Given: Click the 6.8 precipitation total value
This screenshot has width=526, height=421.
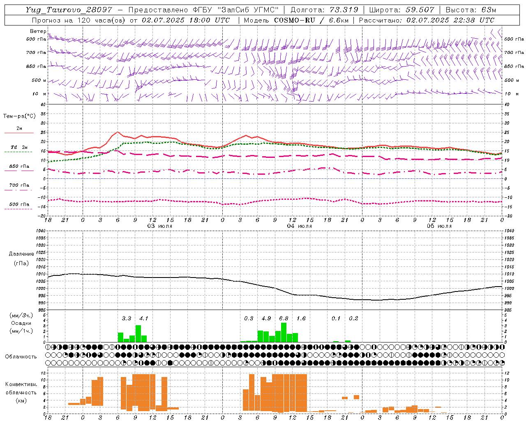Looking at the screenshot, I should 284,319.
